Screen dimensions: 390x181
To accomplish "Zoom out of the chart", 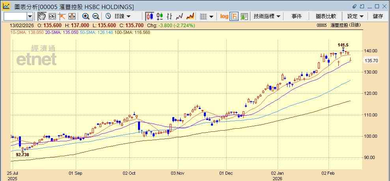I will pyautogui.click(x=96, y=17).
